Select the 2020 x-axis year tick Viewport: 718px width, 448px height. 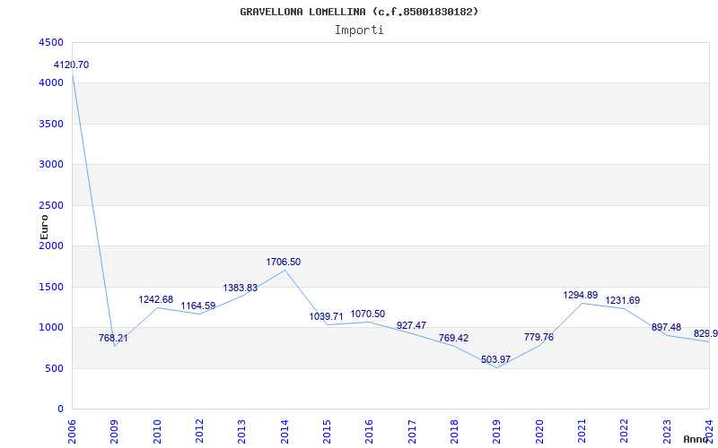point(539,431)
